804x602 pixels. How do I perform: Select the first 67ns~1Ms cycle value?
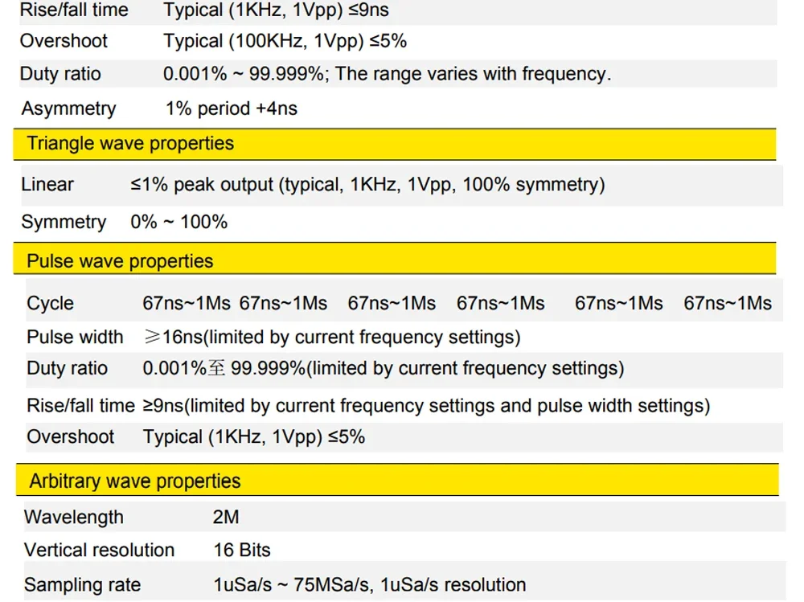pos(187,303)
